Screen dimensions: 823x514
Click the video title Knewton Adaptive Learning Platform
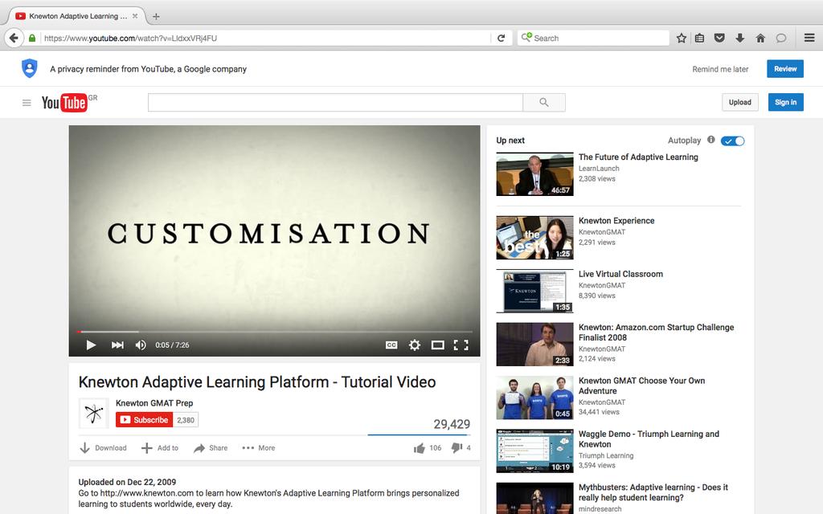257,381
